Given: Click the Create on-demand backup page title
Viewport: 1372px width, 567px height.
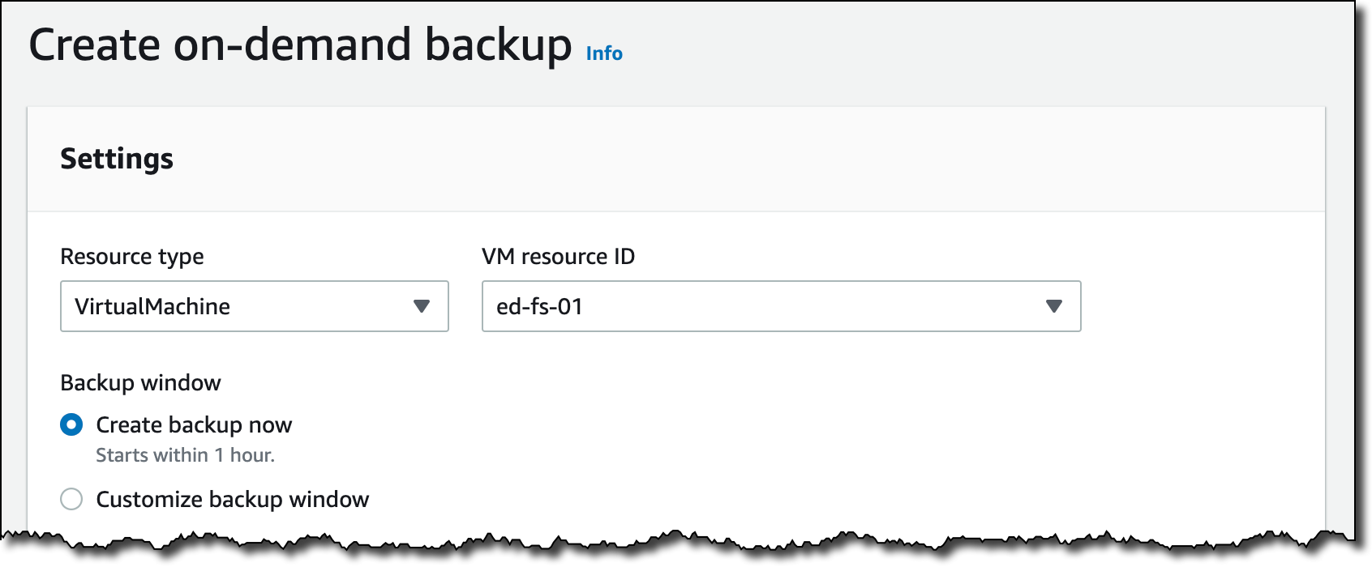Looking at the screenshot, I should (x=300, y=45).
